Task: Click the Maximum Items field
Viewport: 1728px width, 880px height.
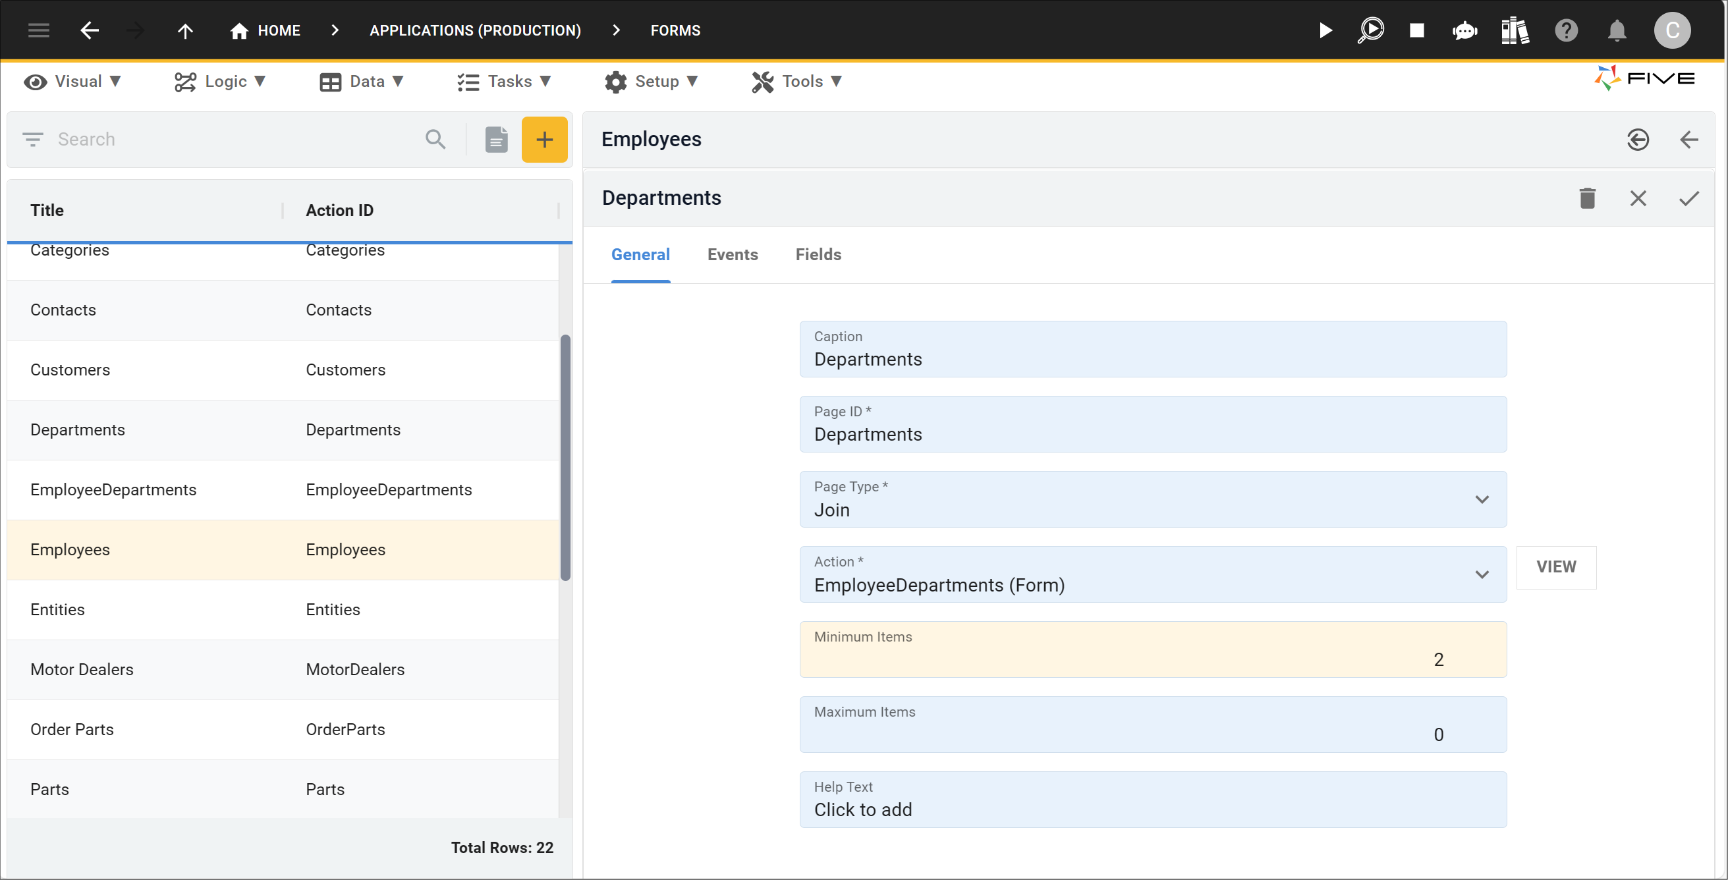Action: 1153,725
